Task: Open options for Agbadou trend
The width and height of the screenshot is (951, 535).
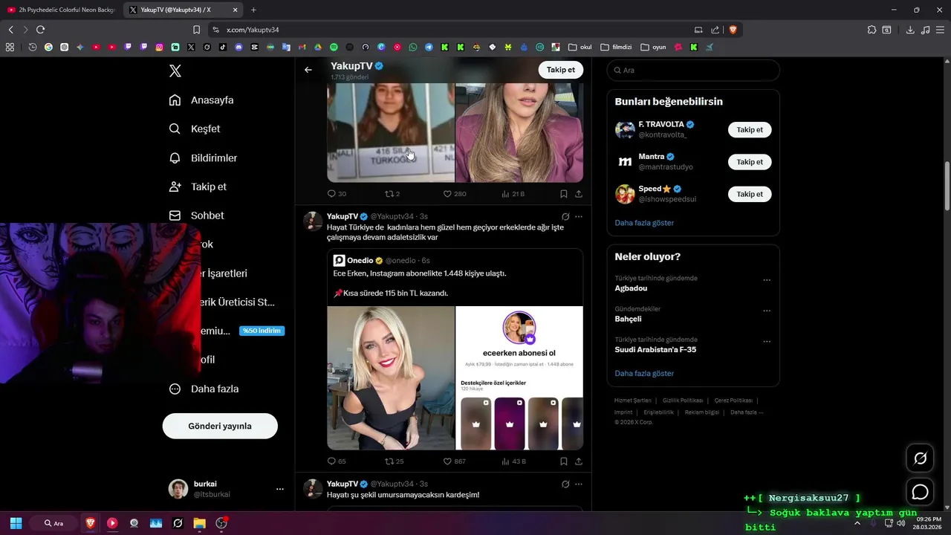Action: (x=767, y=280)
